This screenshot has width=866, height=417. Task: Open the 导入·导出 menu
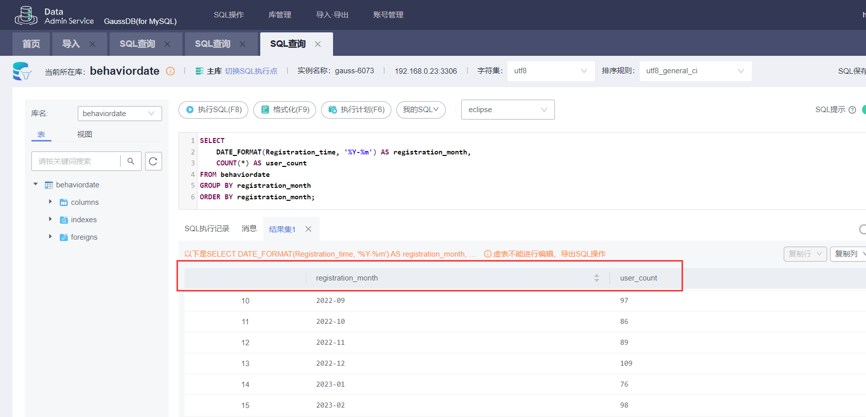(x=332, y=15)
